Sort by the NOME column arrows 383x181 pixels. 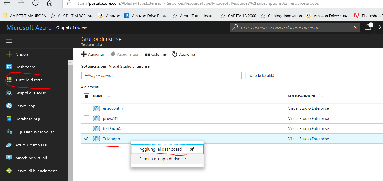click(108, 96)
